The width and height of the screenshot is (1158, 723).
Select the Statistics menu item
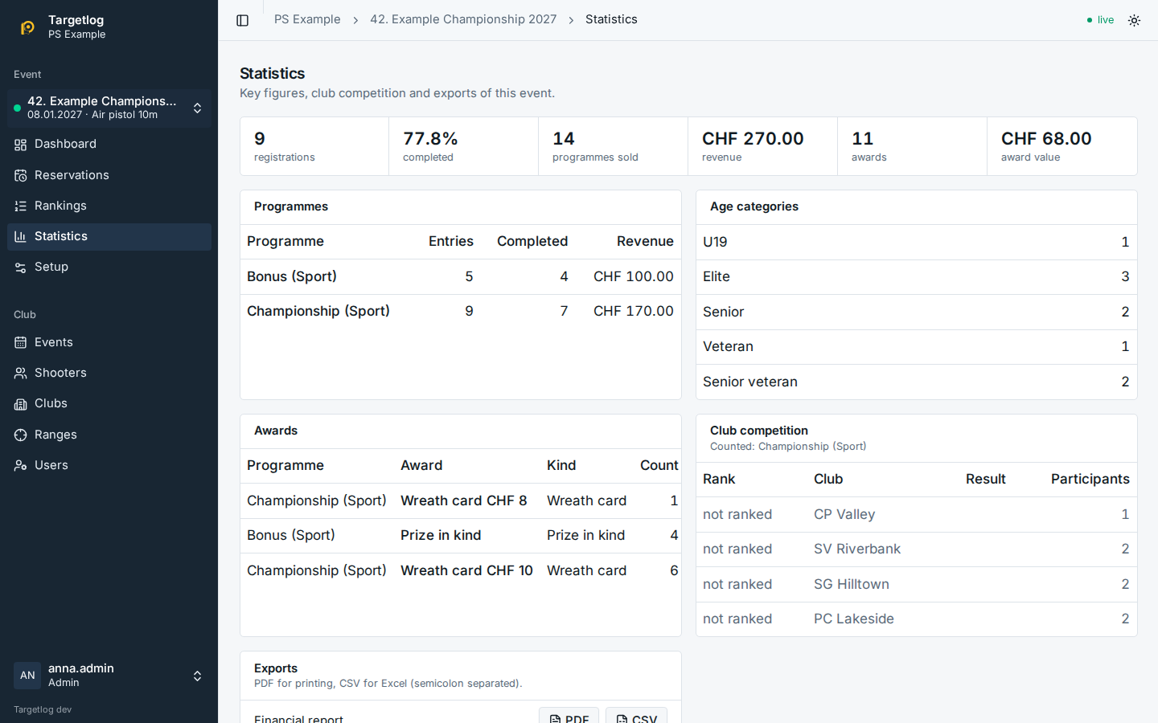(109, 236)
